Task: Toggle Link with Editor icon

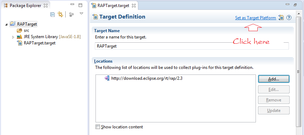Action: [60, 14]
